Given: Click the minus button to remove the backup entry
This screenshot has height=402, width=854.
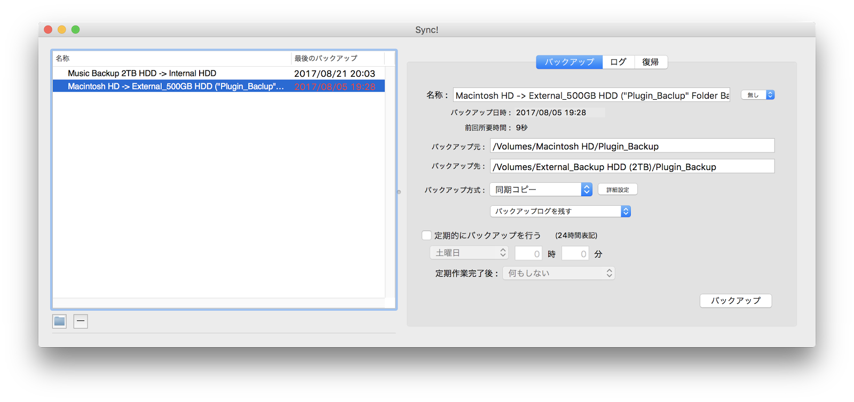Looking at the screenshot, I should click(x=81, y=321).
